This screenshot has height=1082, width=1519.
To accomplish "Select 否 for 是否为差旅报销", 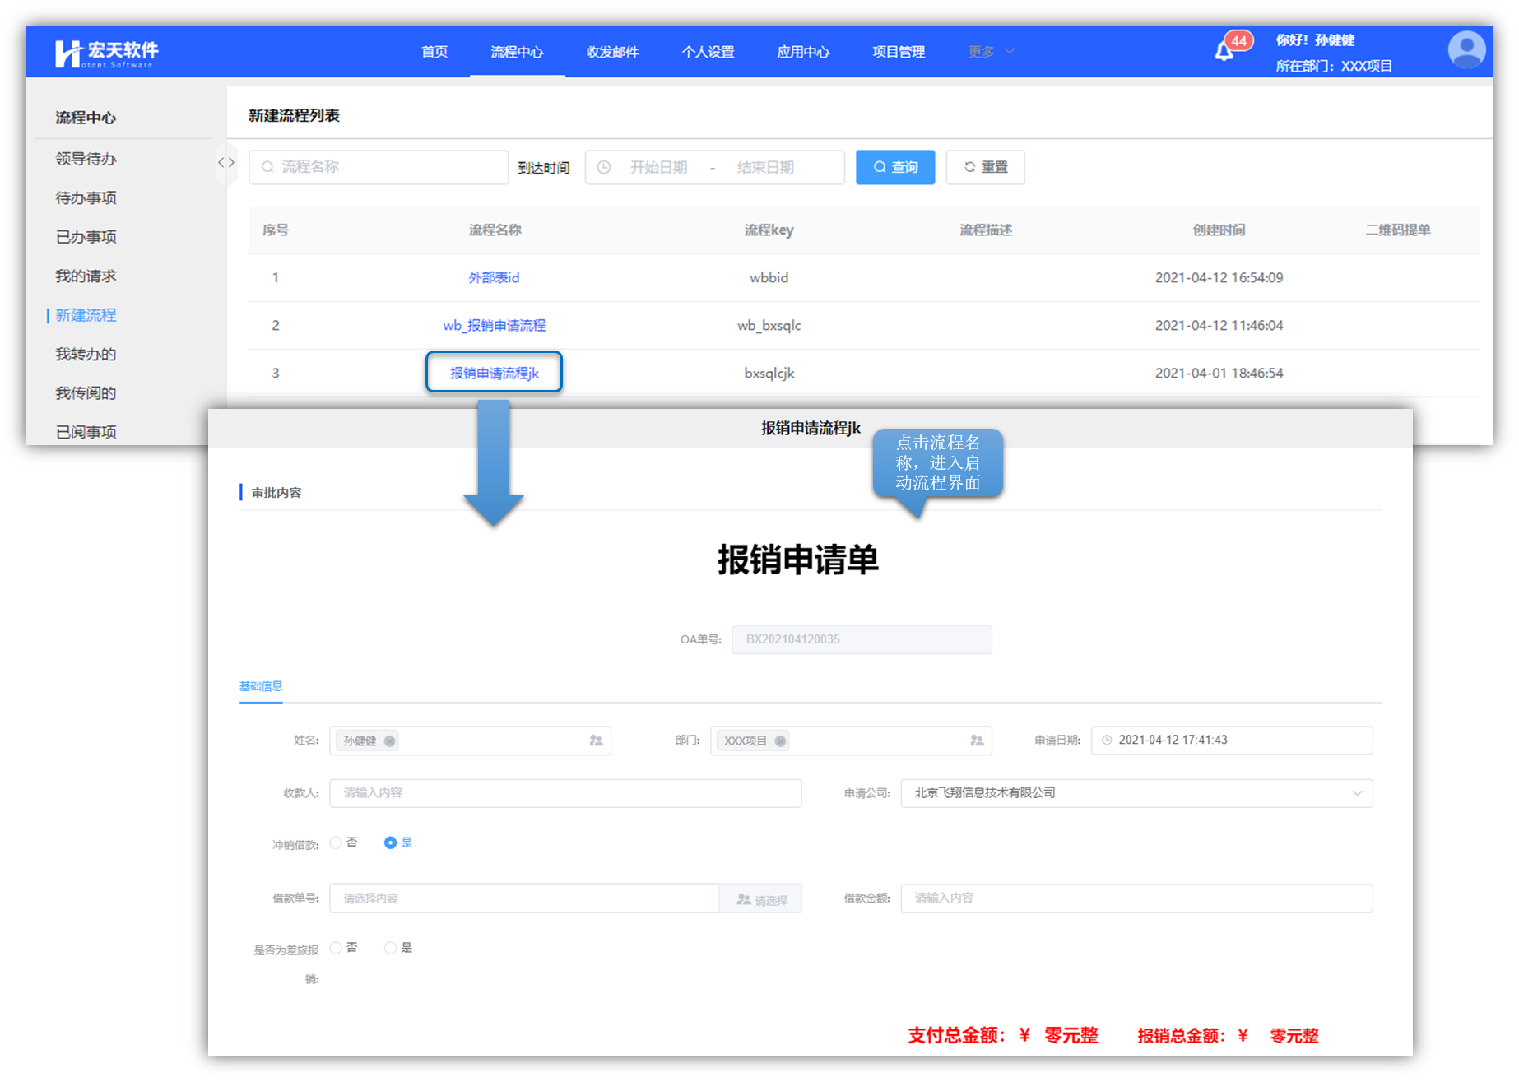I will pos(336,948).
